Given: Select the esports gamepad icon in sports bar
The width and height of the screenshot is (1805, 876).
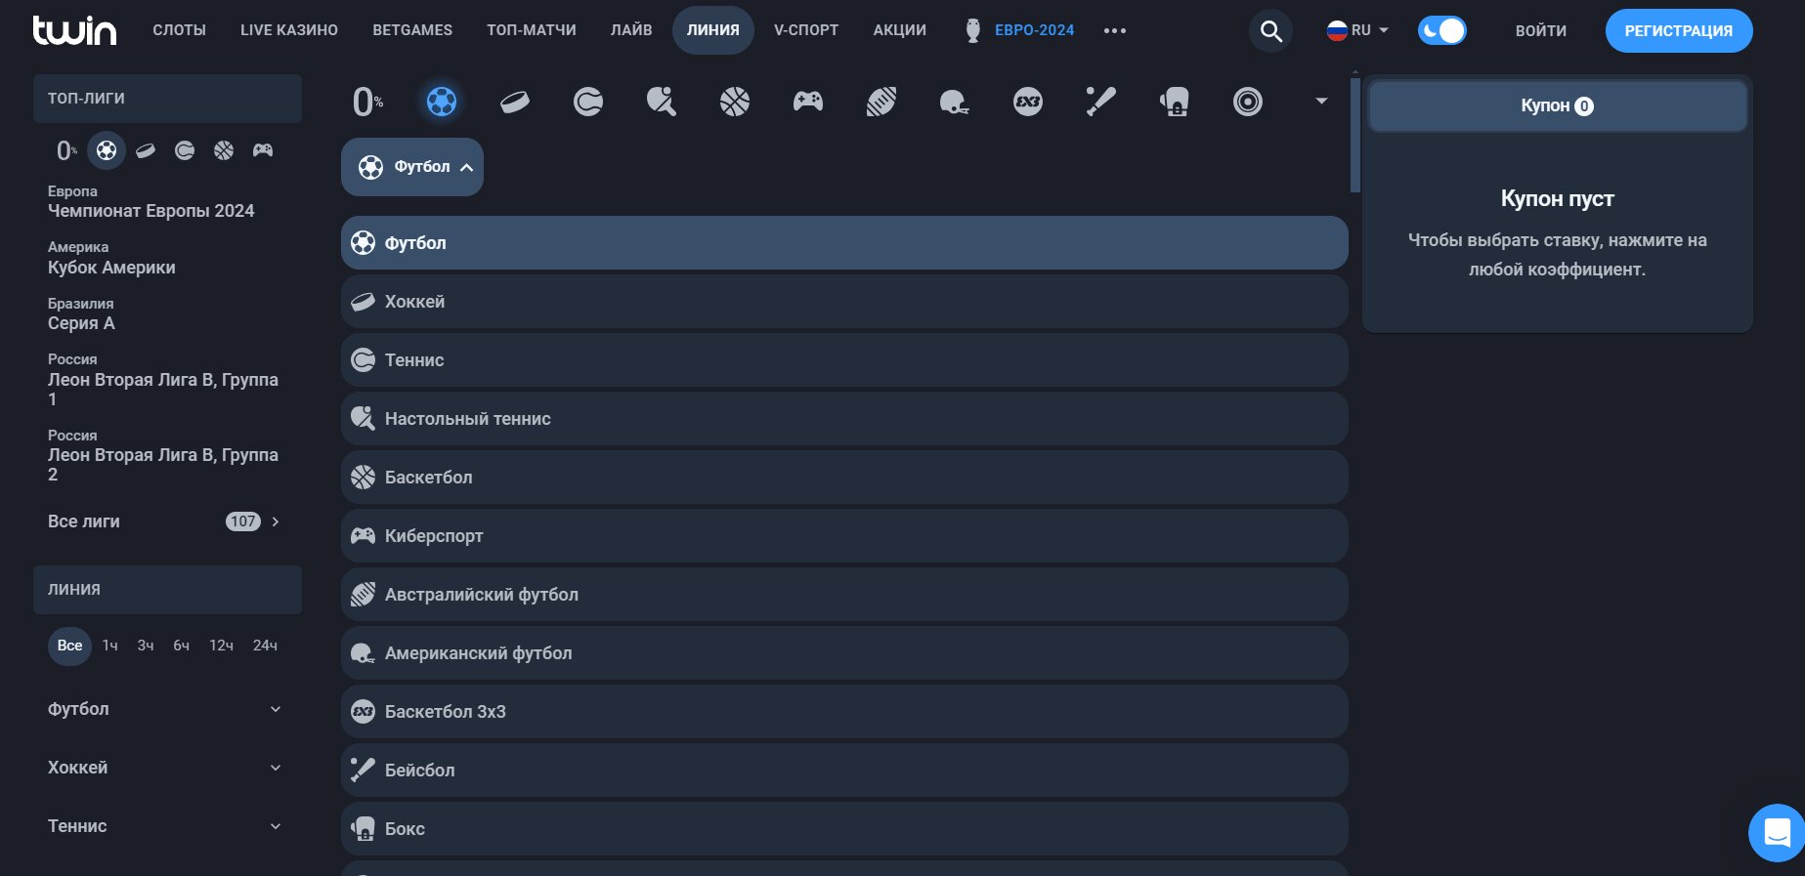Looking at the screenshot, I should pyautogui.click(x=807, y=102).
